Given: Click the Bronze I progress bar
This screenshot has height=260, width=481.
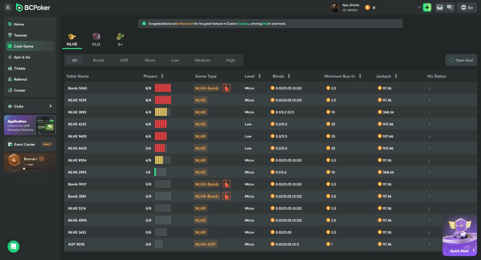Looking at the screenshot, I should [34, 169].
